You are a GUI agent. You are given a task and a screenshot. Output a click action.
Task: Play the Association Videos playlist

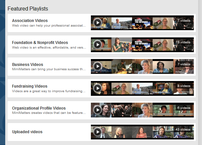pyautogui.click(x=97, y=23)
